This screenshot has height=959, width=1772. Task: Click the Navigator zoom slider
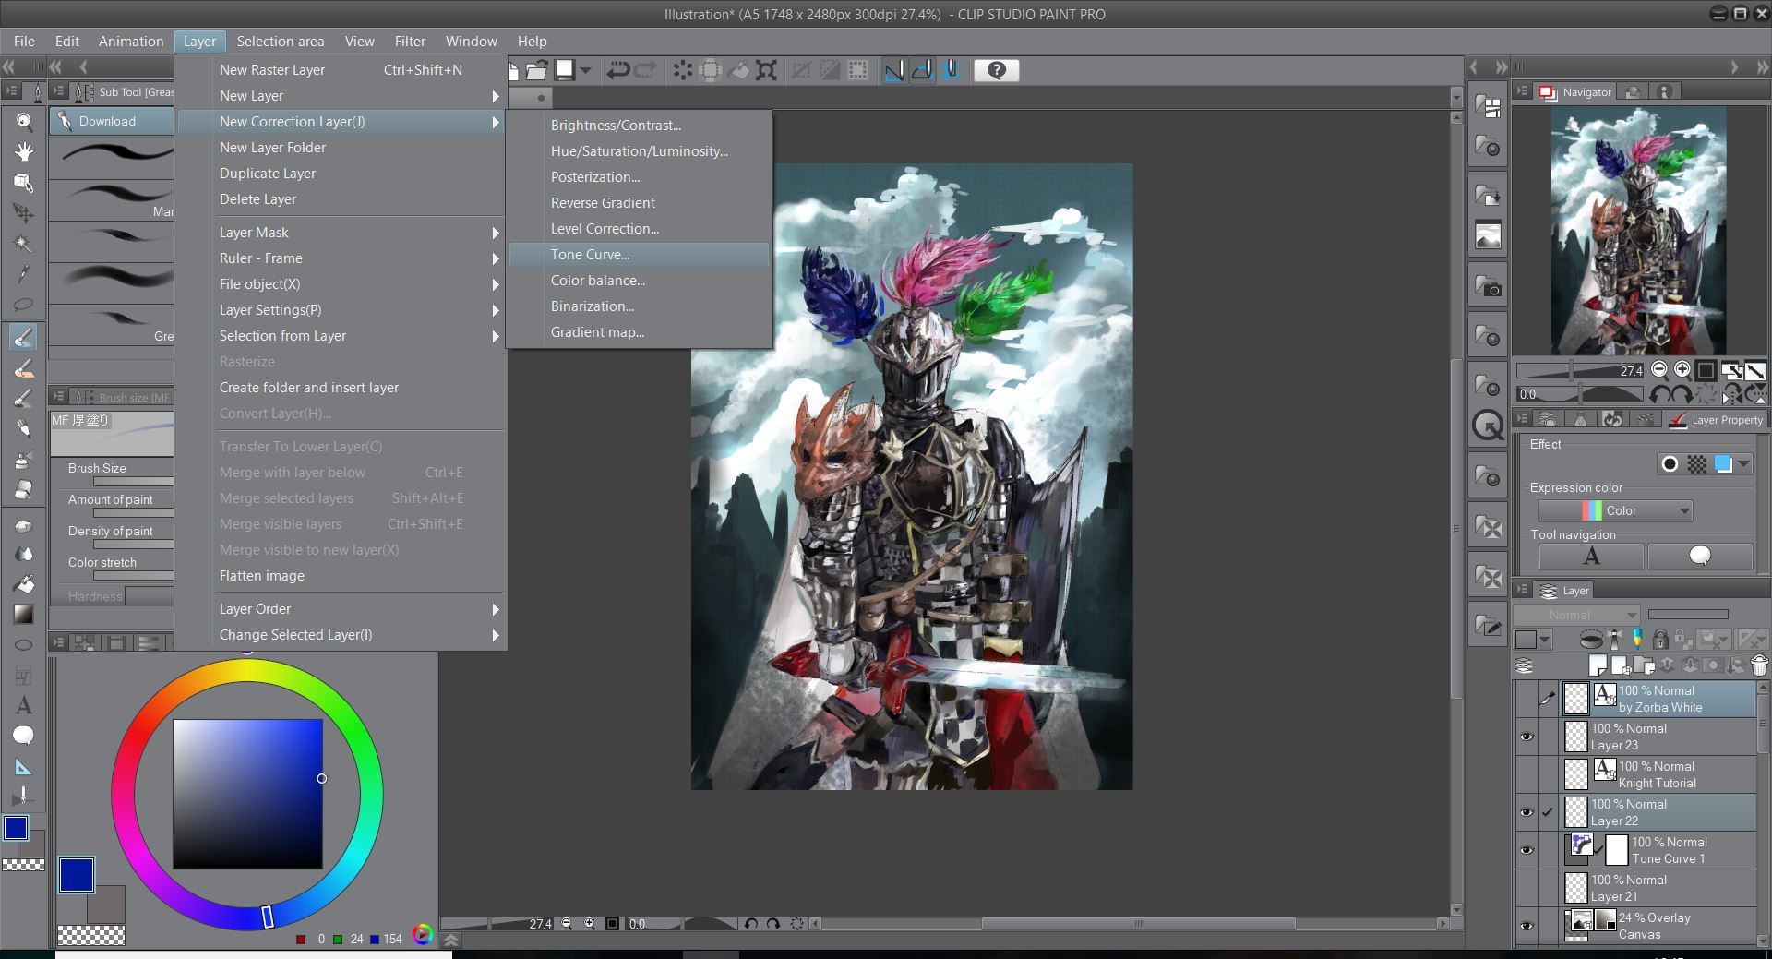click(1580, 371)
